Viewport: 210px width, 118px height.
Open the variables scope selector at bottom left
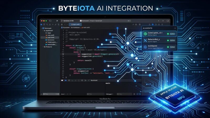pos(63,94)
